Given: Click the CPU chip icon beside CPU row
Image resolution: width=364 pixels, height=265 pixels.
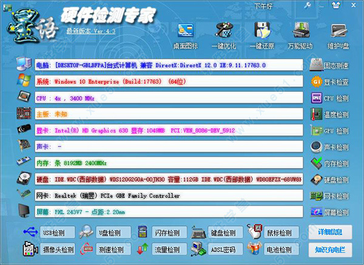Looking at the screenshot, I should click(x=24, y=96).
